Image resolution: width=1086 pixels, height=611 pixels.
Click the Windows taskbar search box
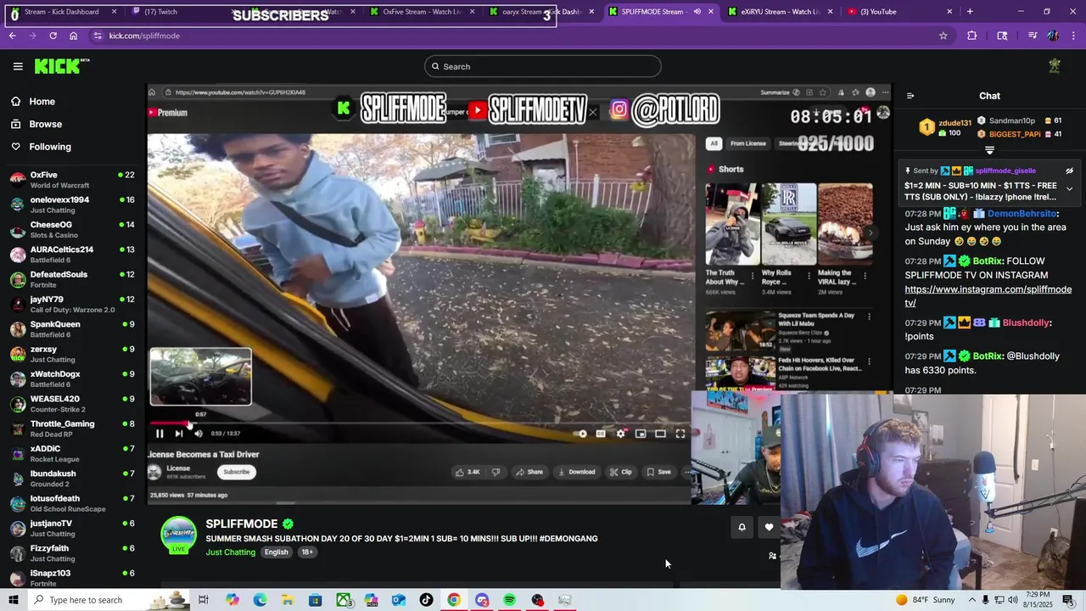[x=109, y=600]
